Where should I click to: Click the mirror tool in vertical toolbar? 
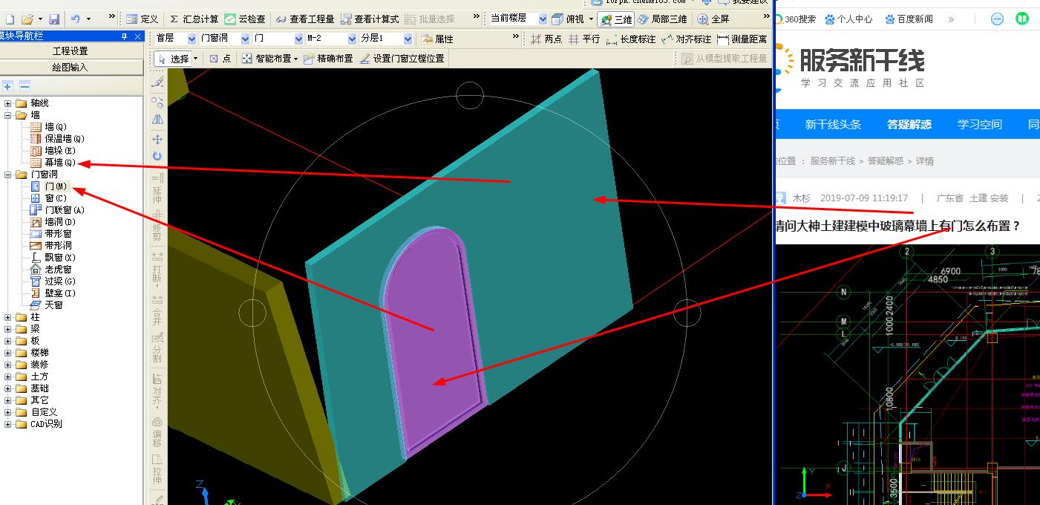157,119
